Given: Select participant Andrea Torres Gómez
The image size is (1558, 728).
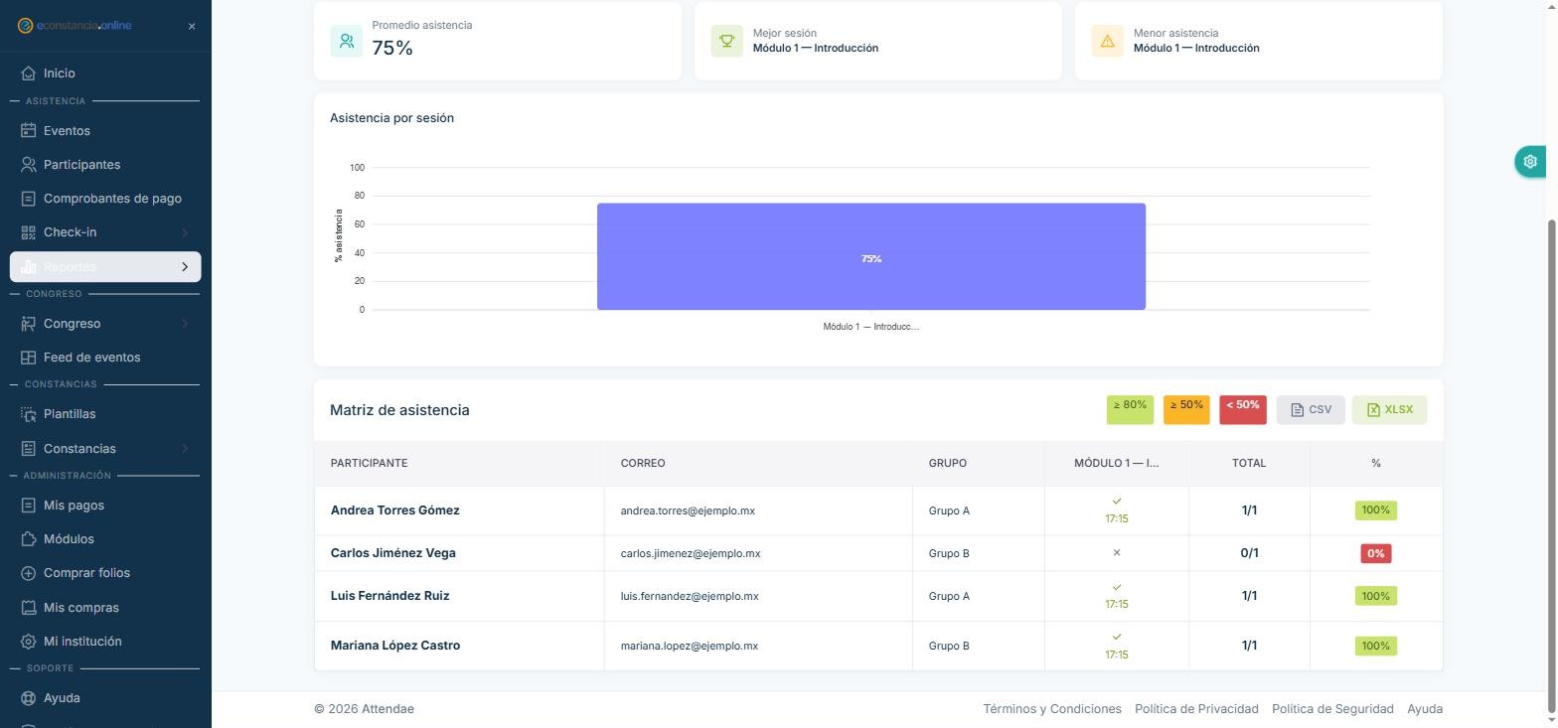Looking at the screenshot, I should [x=395, y=510].
